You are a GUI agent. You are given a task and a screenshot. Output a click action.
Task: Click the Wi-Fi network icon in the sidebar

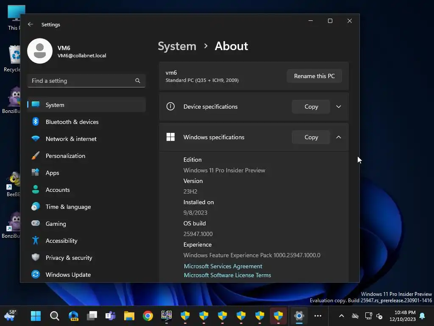pyautogui.click(x=36, y=138)
